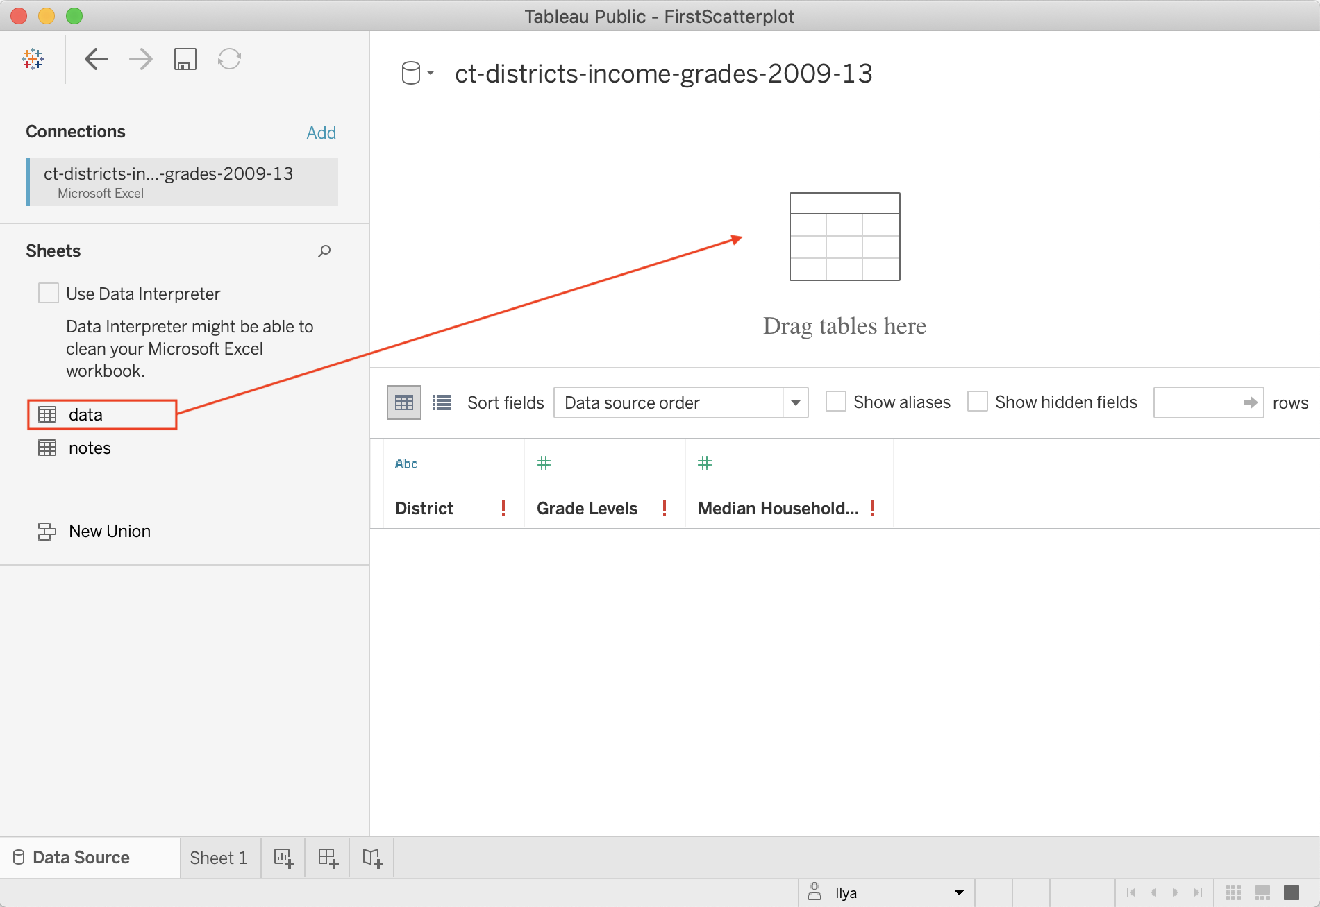The image size is (1320, 907).
Task: Toggle Show hidden fields
Action: tap(978, 402)
